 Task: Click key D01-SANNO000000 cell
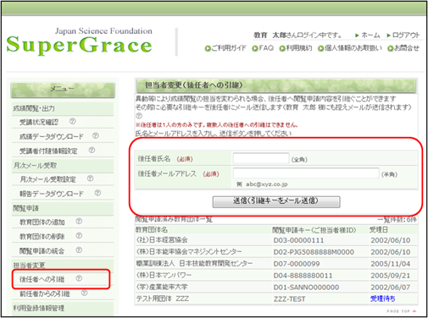306,288
